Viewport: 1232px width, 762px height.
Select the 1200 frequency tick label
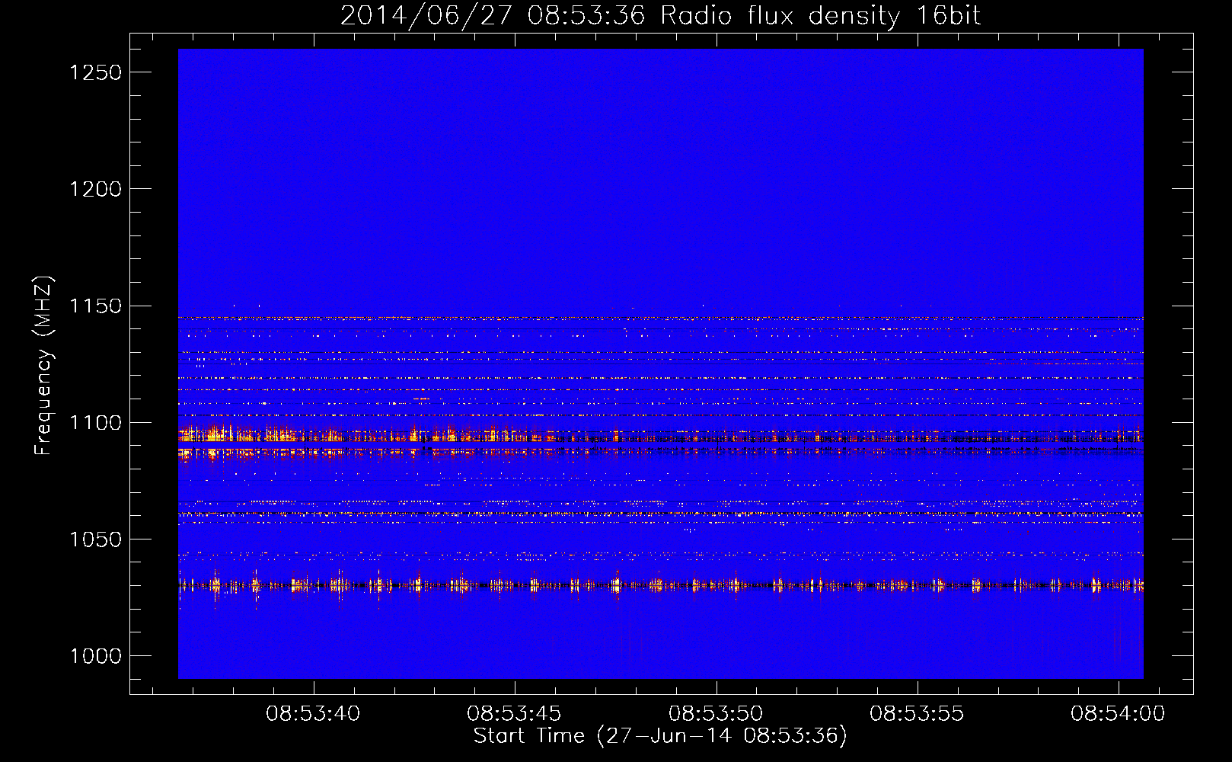pos(96,189)
